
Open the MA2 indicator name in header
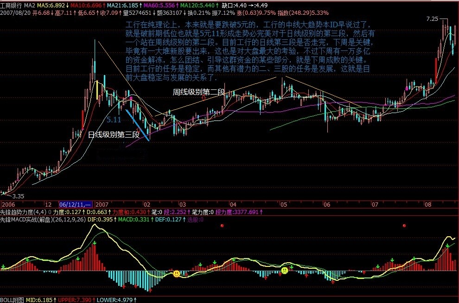coord(30,5)
